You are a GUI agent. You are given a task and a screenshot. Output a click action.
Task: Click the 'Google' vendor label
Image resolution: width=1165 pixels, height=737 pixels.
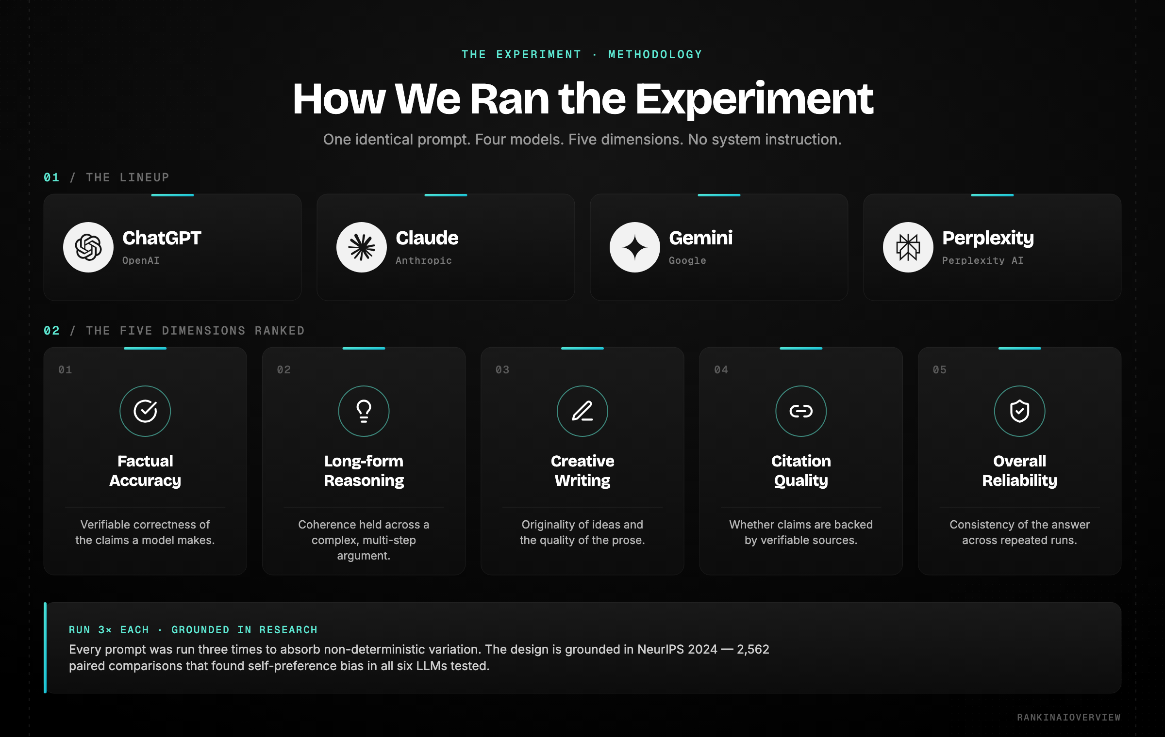687,260
